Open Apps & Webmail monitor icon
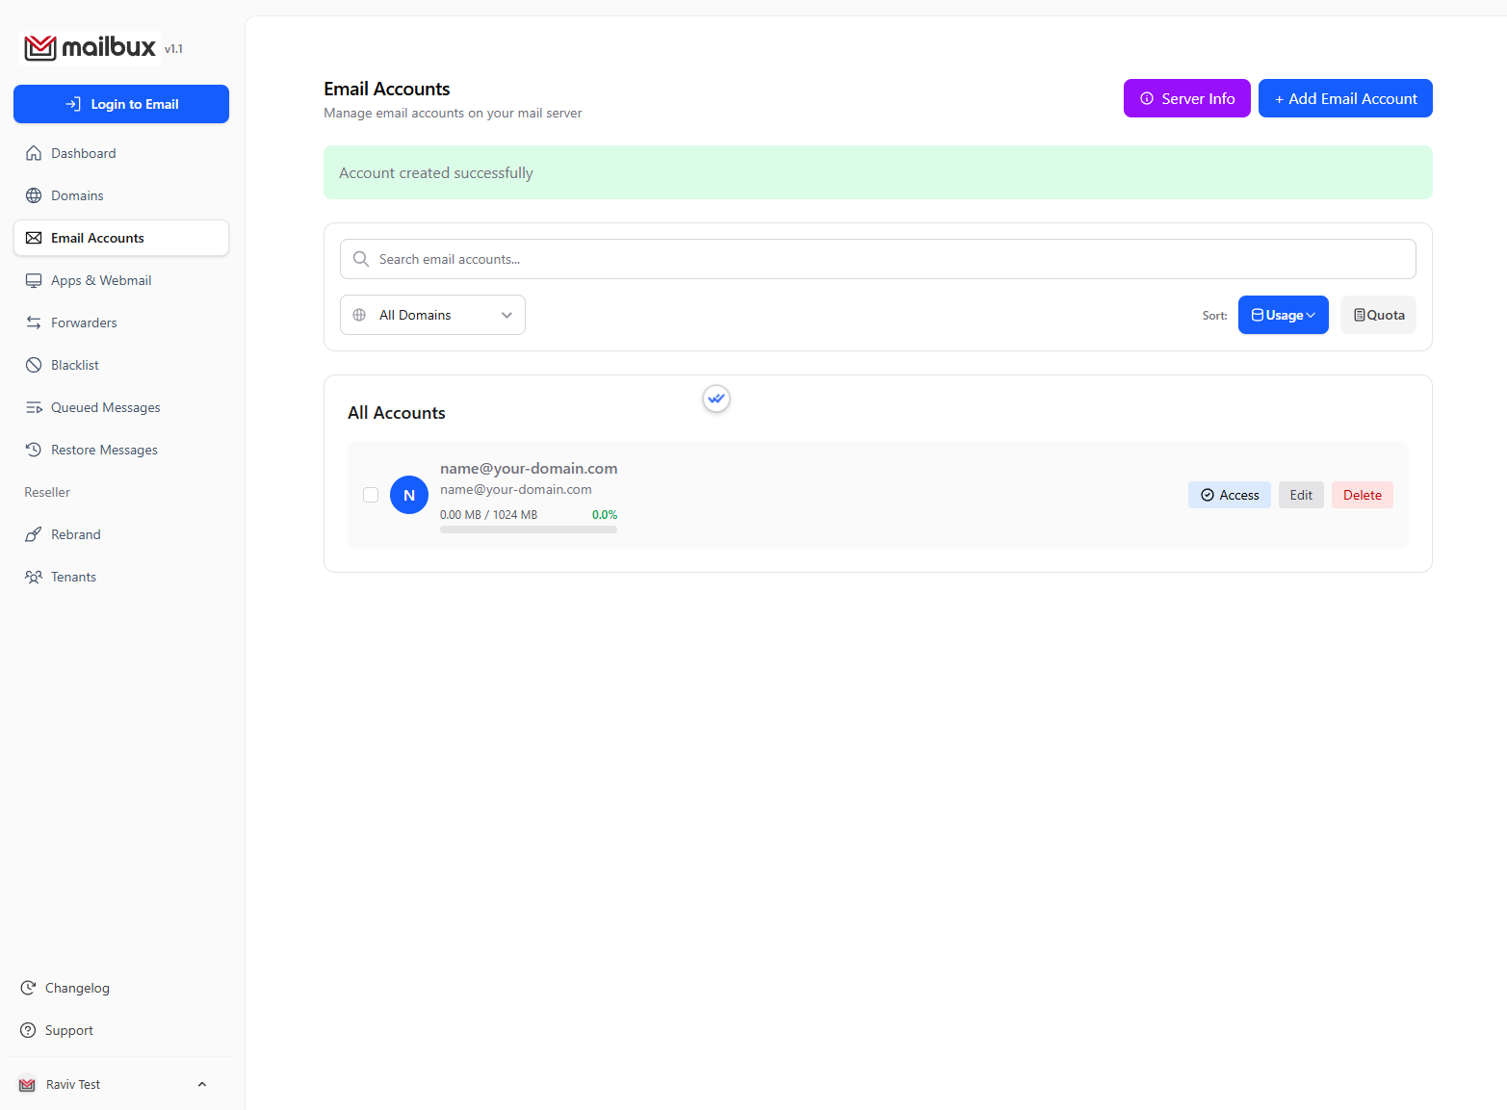Screen dimensions: 1507x1110 click(34, 280)
